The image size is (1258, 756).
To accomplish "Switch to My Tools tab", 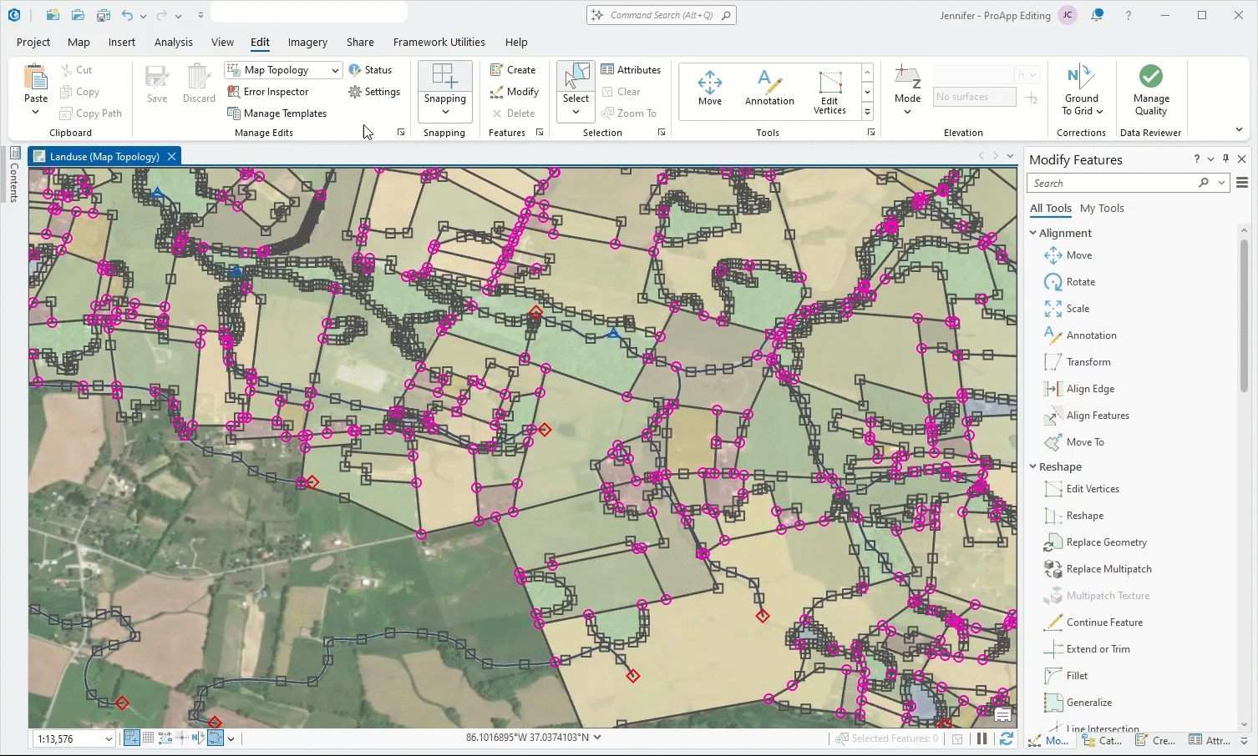I will click(1102, 209).
